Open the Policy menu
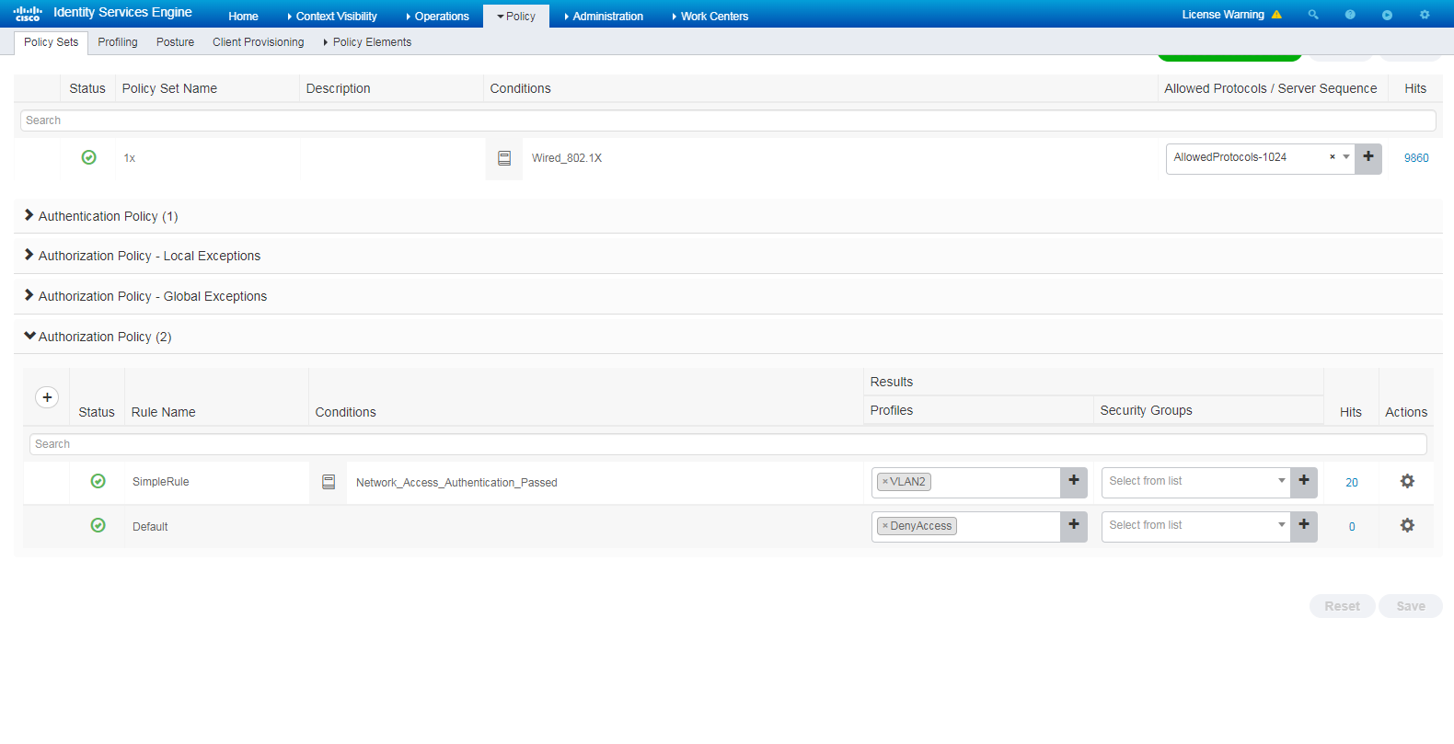The image size is (1454, 744). click(x=516, y=17)
